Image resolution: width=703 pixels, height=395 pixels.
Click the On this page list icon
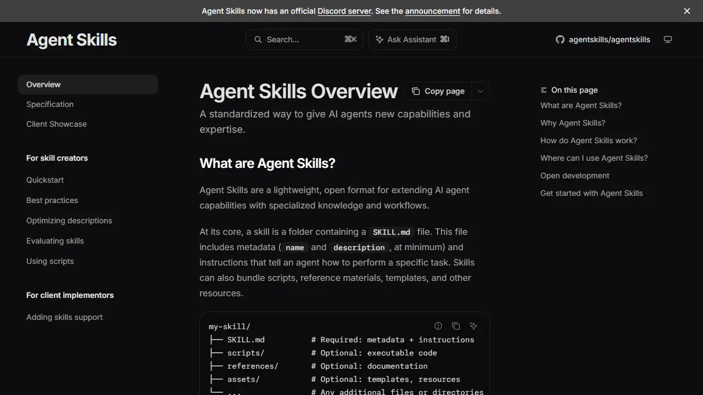click(544, 90)
